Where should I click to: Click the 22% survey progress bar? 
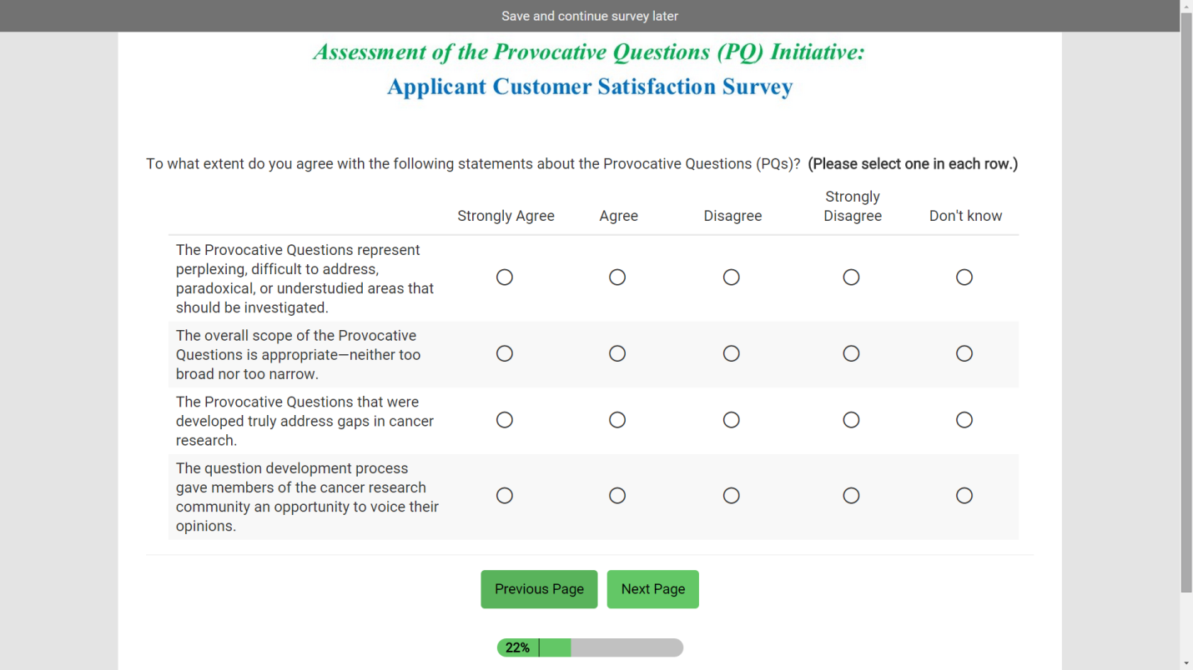click(x=590, y=647)
